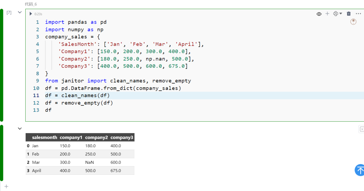Click the 600.0 value in the Mar row
364x191 pixels.
[116, 162]
